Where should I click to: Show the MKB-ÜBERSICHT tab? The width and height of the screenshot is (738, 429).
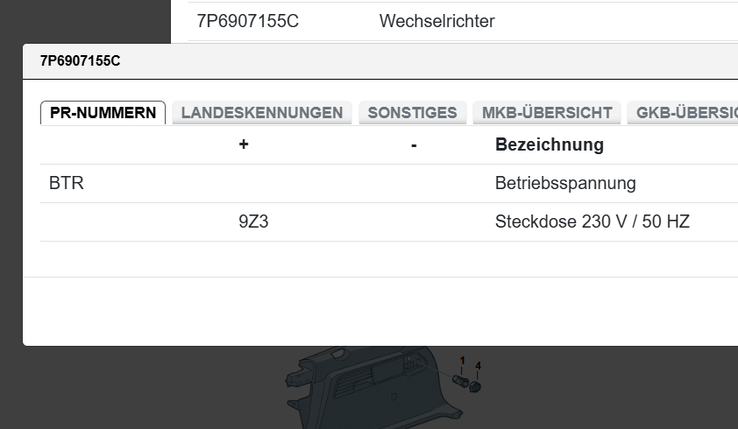(547, 113)
